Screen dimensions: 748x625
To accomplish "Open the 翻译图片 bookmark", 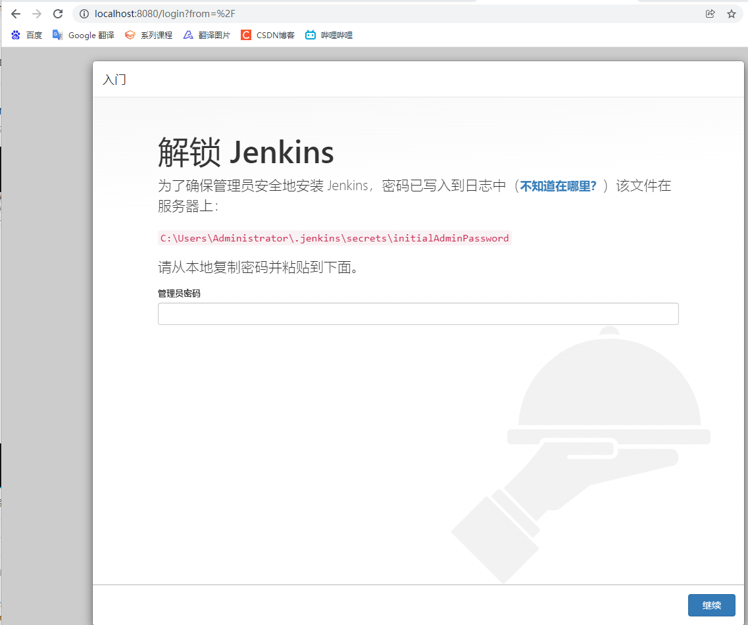I will 207,35.
